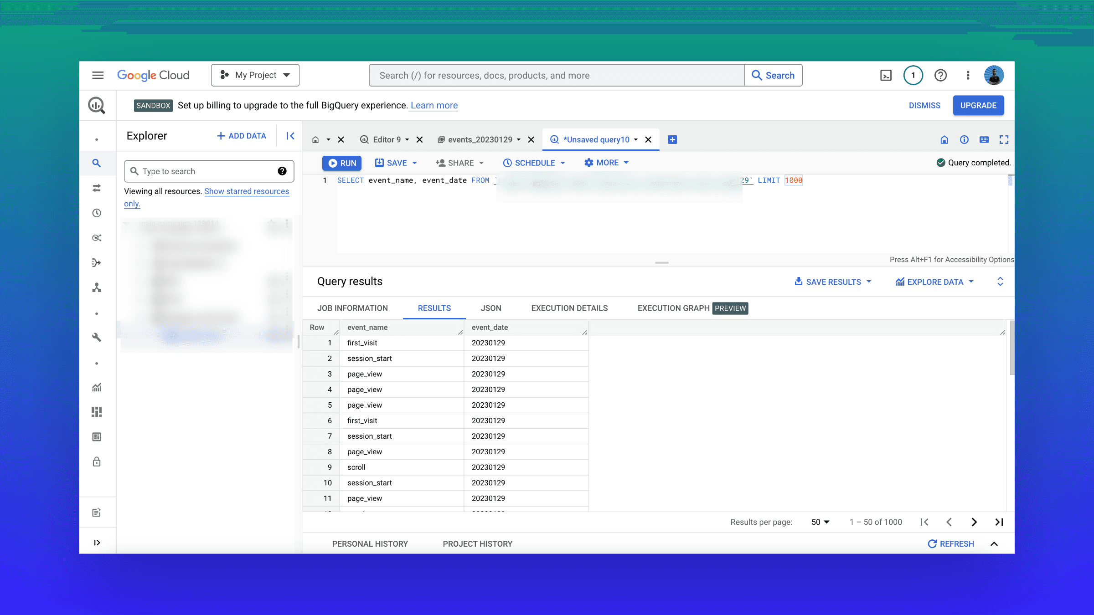Open Dataform icon in sidebar
Image resolution: width=1094 pixels, height=615 pixels.
click(x=97, y=263)
